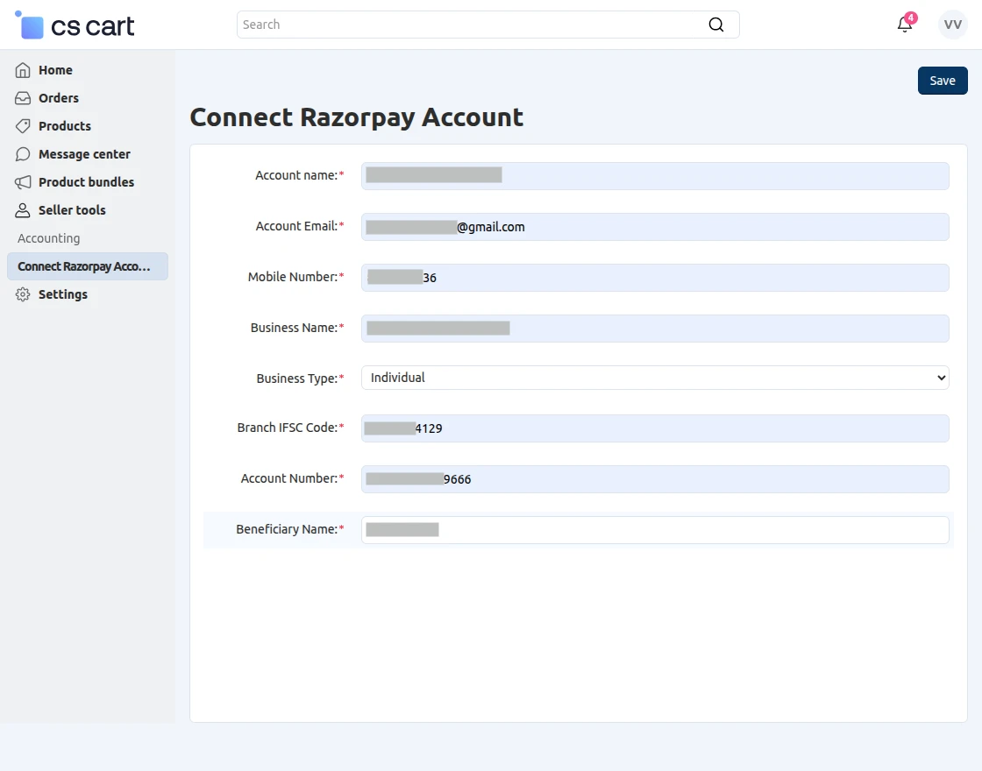Image resolution: width=982 pixels, height=771 pixels.
Task: Select the Products tag icon
Action: point(22,125)
